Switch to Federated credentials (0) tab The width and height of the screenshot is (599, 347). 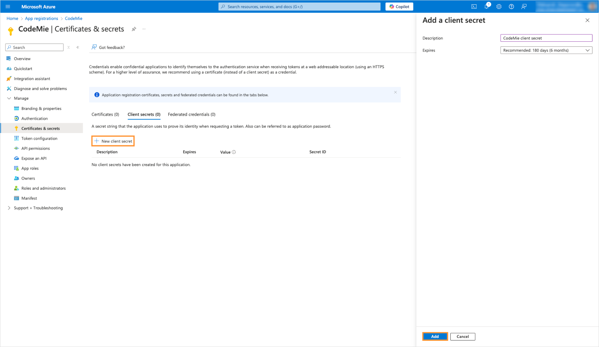191,115
